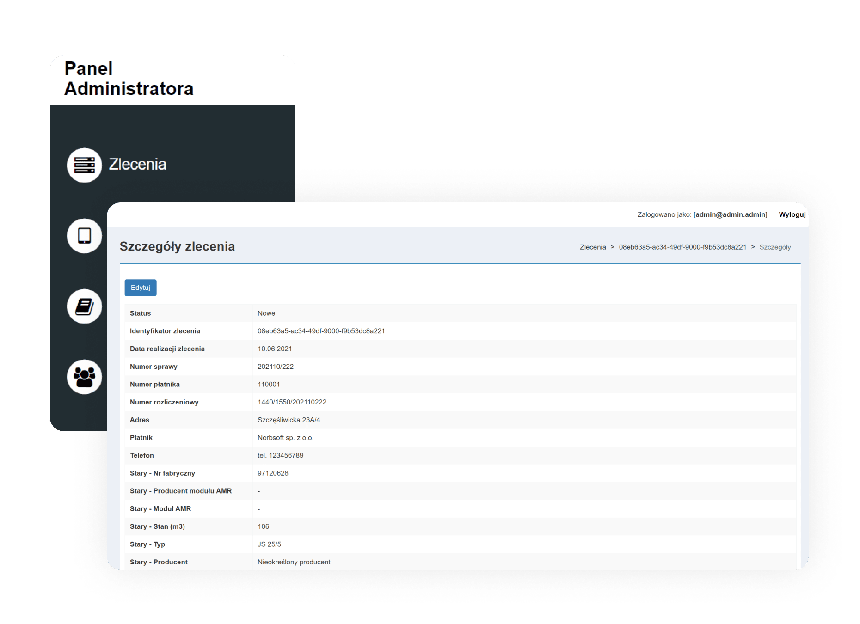
Task: Select payer number 110001
Action: 269,385
